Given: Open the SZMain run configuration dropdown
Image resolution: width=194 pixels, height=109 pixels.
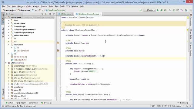Looking at the screenshot, I should pyautogui.click(x=149, y=10).
